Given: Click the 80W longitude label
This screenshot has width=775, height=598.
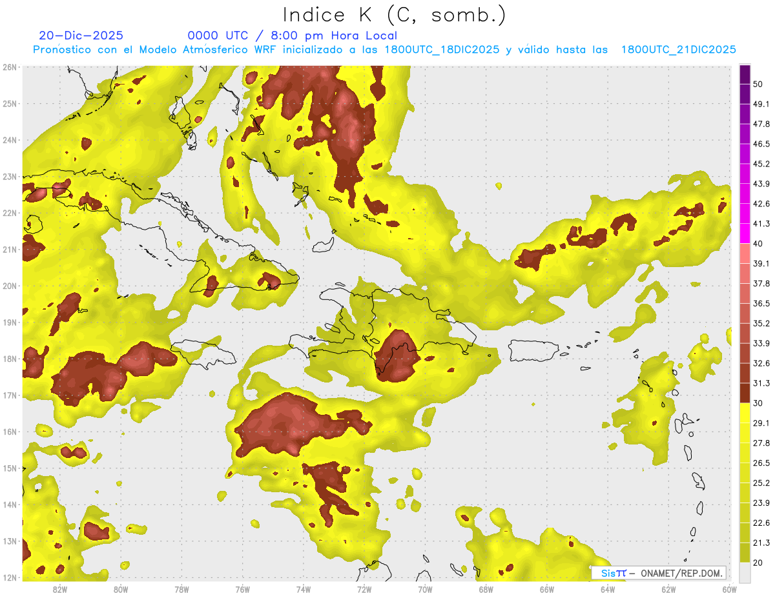Looking at the screenshot, I should click(x=120, y=589).
